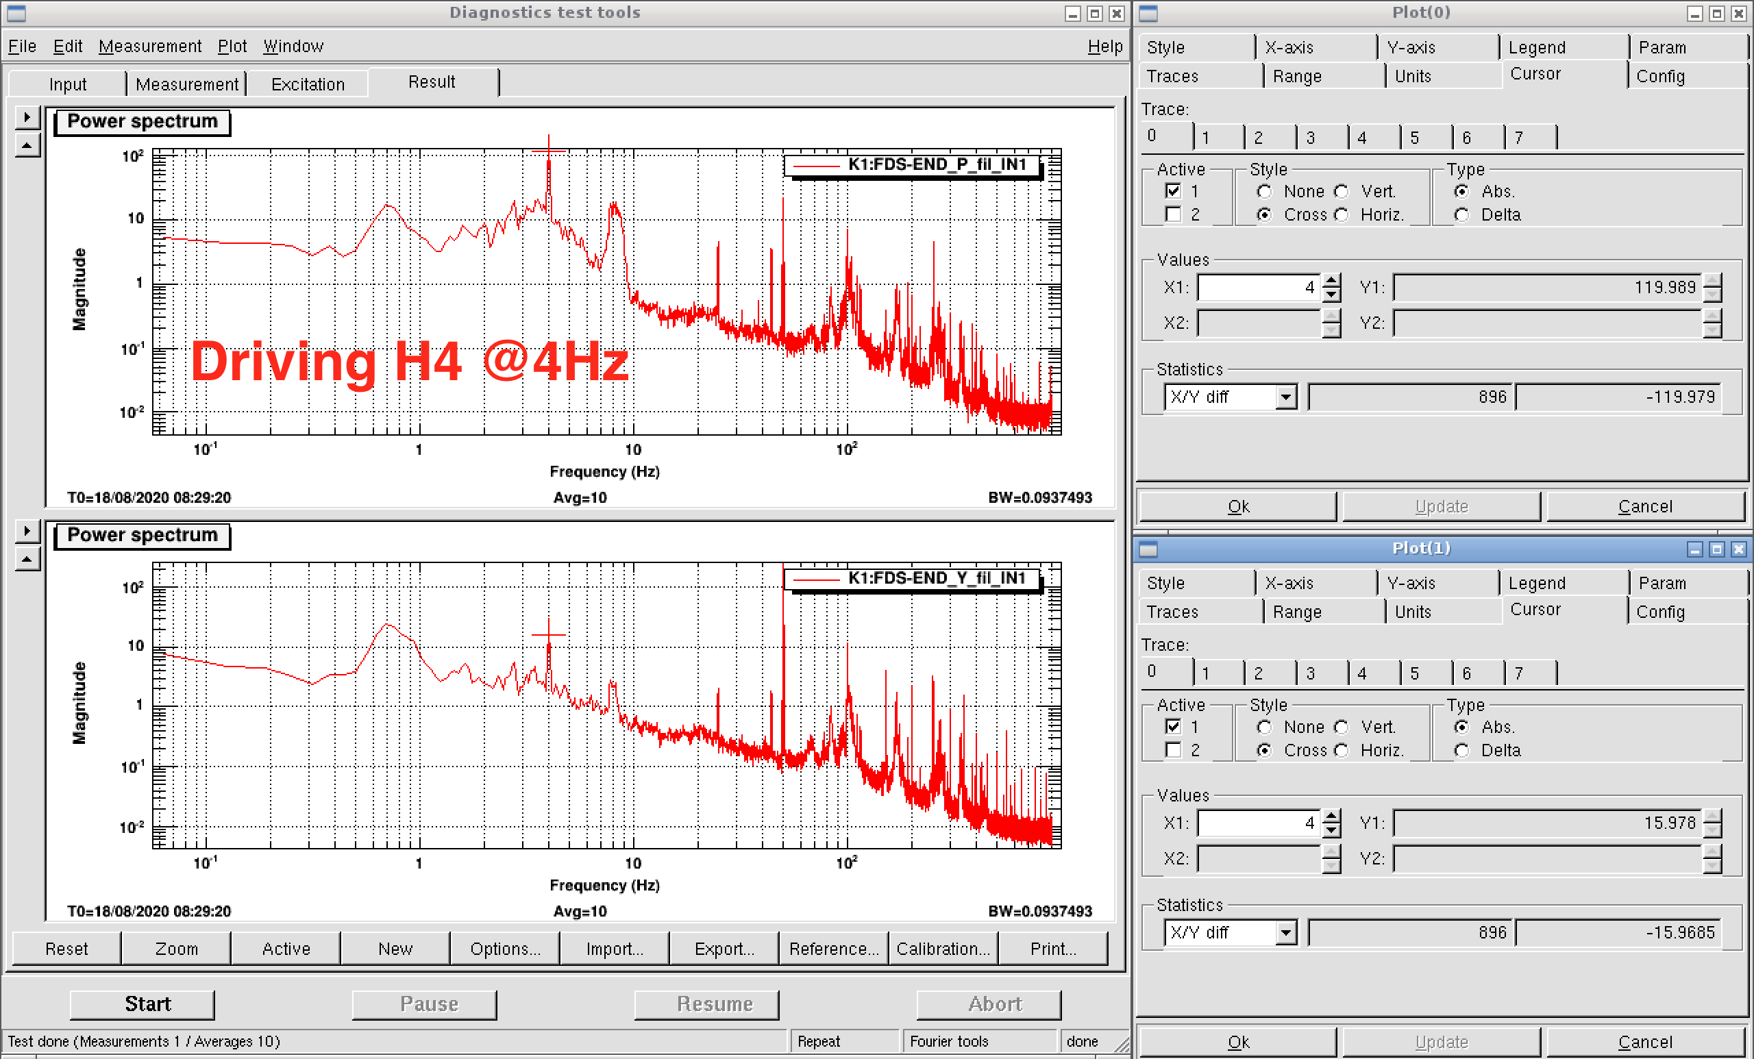This screenshot has width=1754, height=1059.
Task: Open the Measurement menu
Action: click(x=150, y=47)
